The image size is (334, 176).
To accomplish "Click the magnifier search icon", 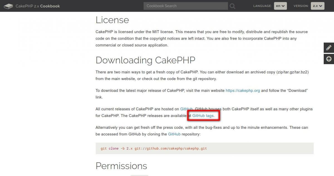I will (x=232, y=6).
